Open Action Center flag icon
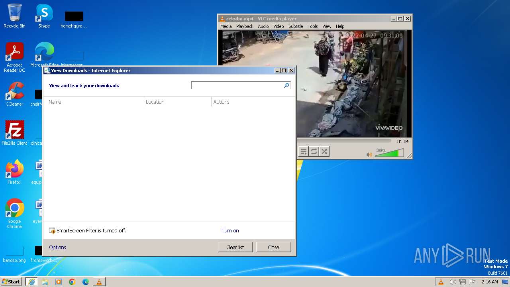 coord(472,282)
